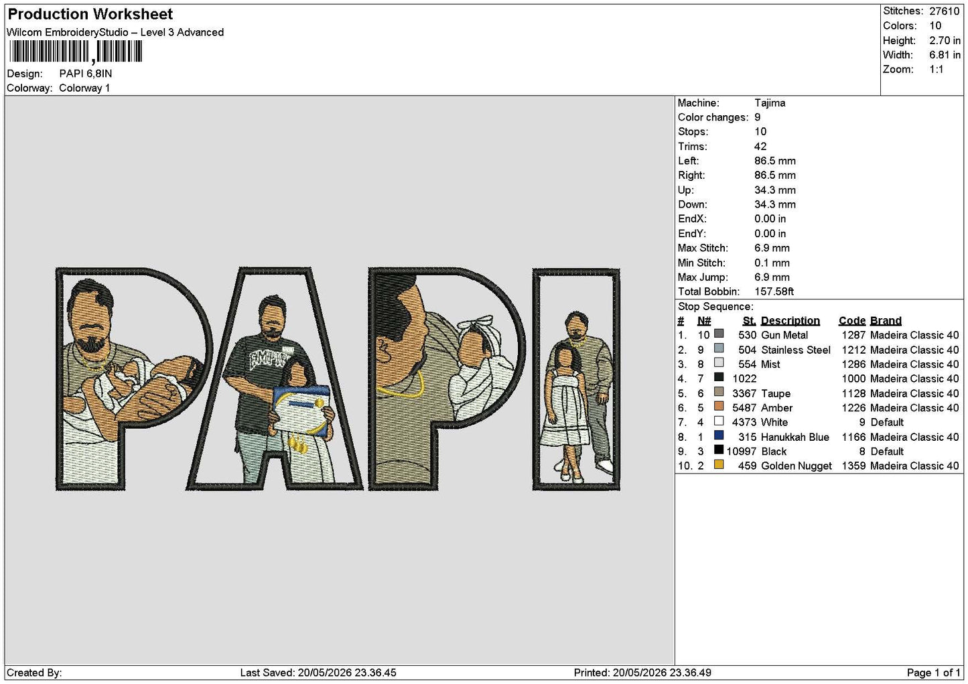Click the embroidered letter A with the certificate

coord(274,379)
